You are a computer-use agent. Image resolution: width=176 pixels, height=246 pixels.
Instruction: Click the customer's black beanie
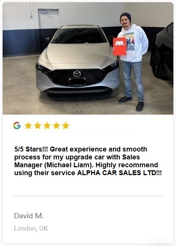click(x=125, y=17)
